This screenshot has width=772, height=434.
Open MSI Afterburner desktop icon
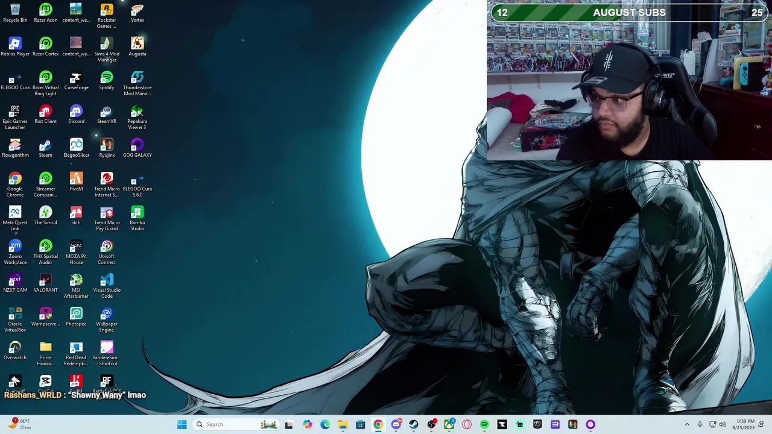click(x=76, y=286)
